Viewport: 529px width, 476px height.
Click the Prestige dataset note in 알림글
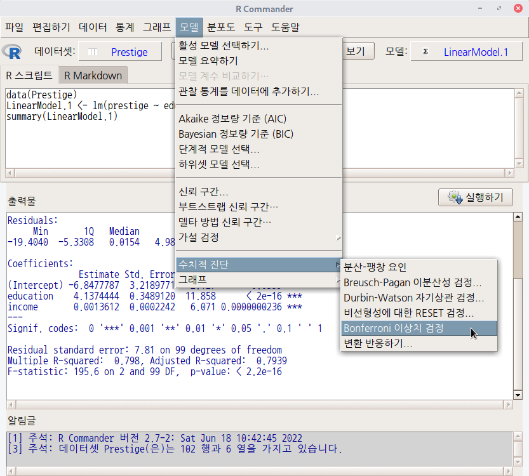coord(175,449)
